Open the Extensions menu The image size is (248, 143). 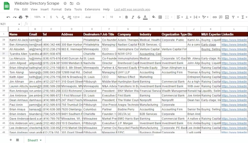tap(92, 9)
